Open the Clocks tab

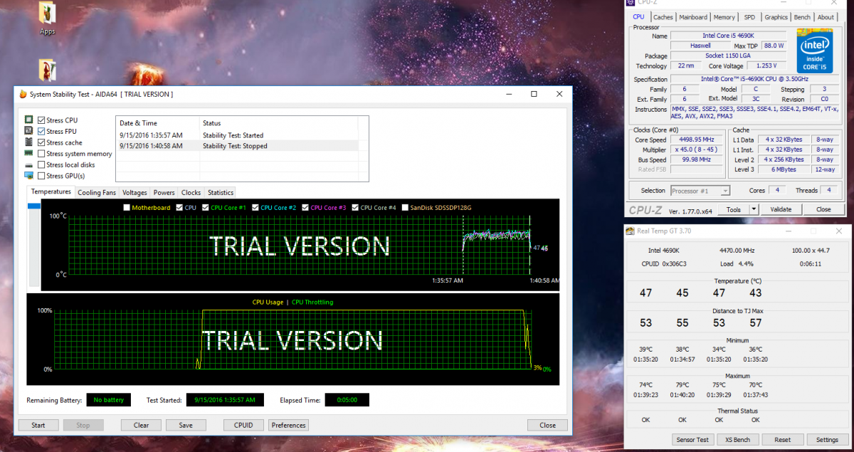[191, 192]
